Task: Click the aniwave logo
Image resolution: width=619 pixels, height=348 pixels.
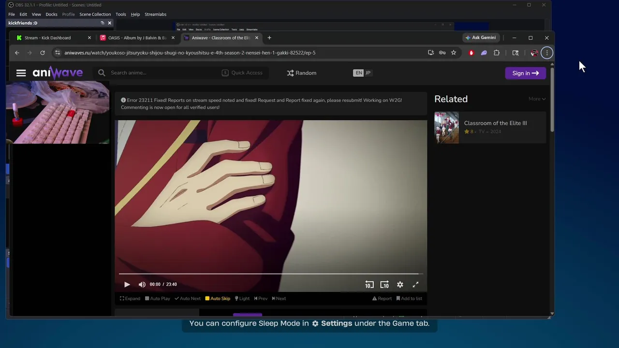Action: click(58, 73)
